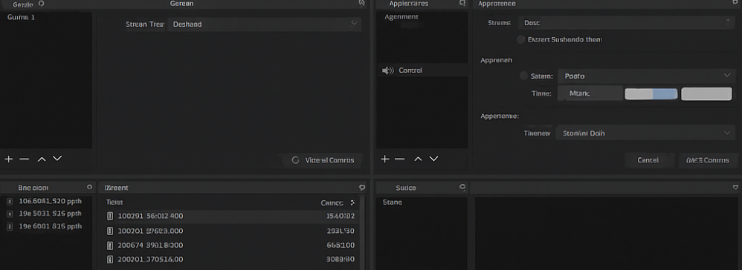Viewport: 742px width, 270px height.
Task: Click the row icon of 100291 56:012 400
Action: [x=110, y=216]
